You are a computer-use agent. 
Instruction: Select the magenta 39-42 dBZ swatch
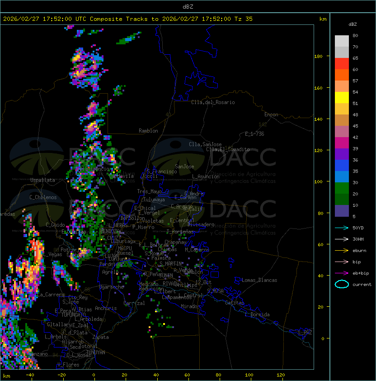click(342, 143)
